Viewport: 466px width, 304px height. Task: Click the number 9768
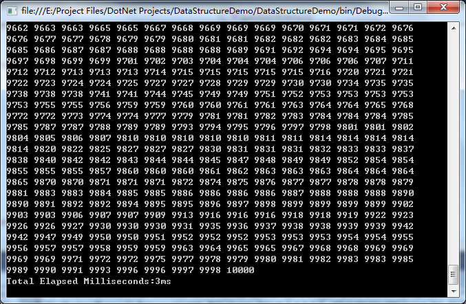point(403,105)
